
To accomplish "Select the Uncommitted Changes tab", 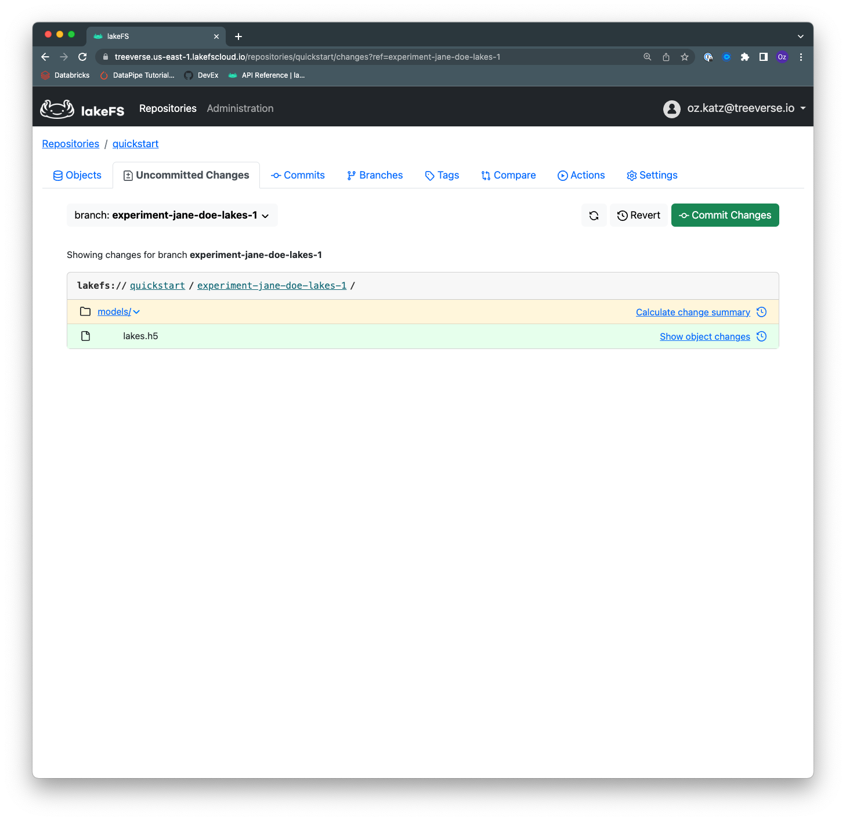I will click(186, 175).
